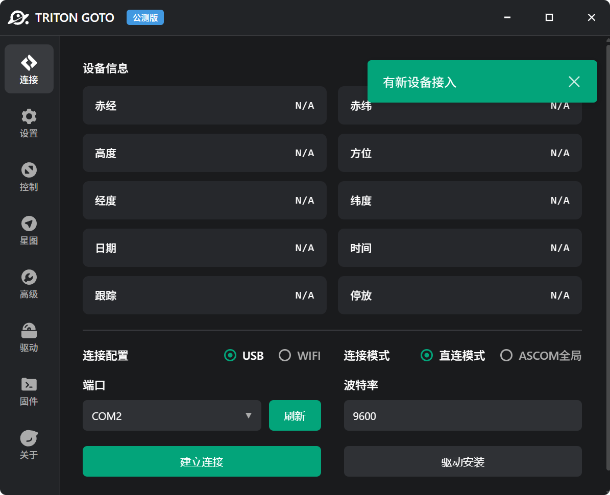Open the 星图 (Star Map) view
Image resolution: width=610 pixels, height=495 pixels.
click(29, 231)
